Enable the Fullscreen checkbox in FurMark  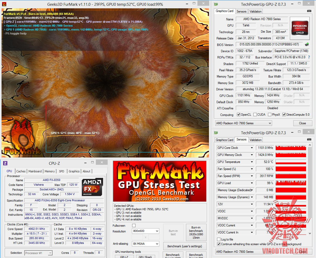[134, 226]
